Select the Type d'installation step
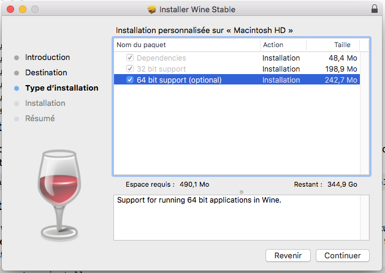385x273 pixels. point(61,88)
